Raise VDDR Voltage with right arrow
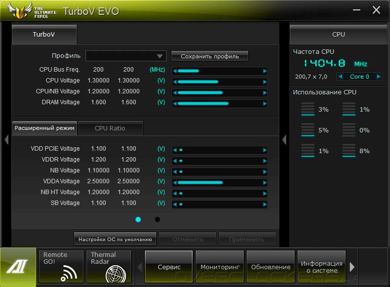 [265, 161]
